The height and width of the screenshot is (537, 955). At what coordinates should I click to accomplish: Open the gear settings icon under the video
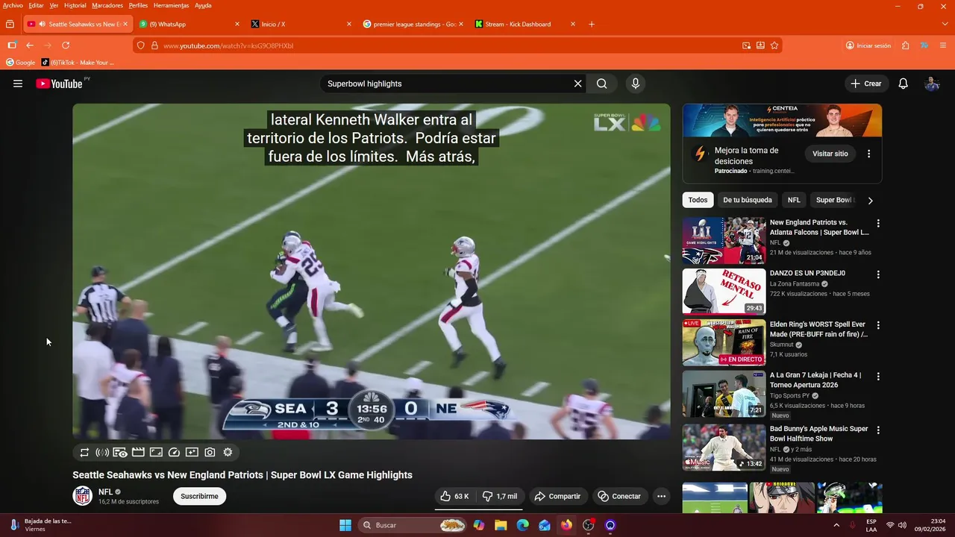(x=228, y=452)
